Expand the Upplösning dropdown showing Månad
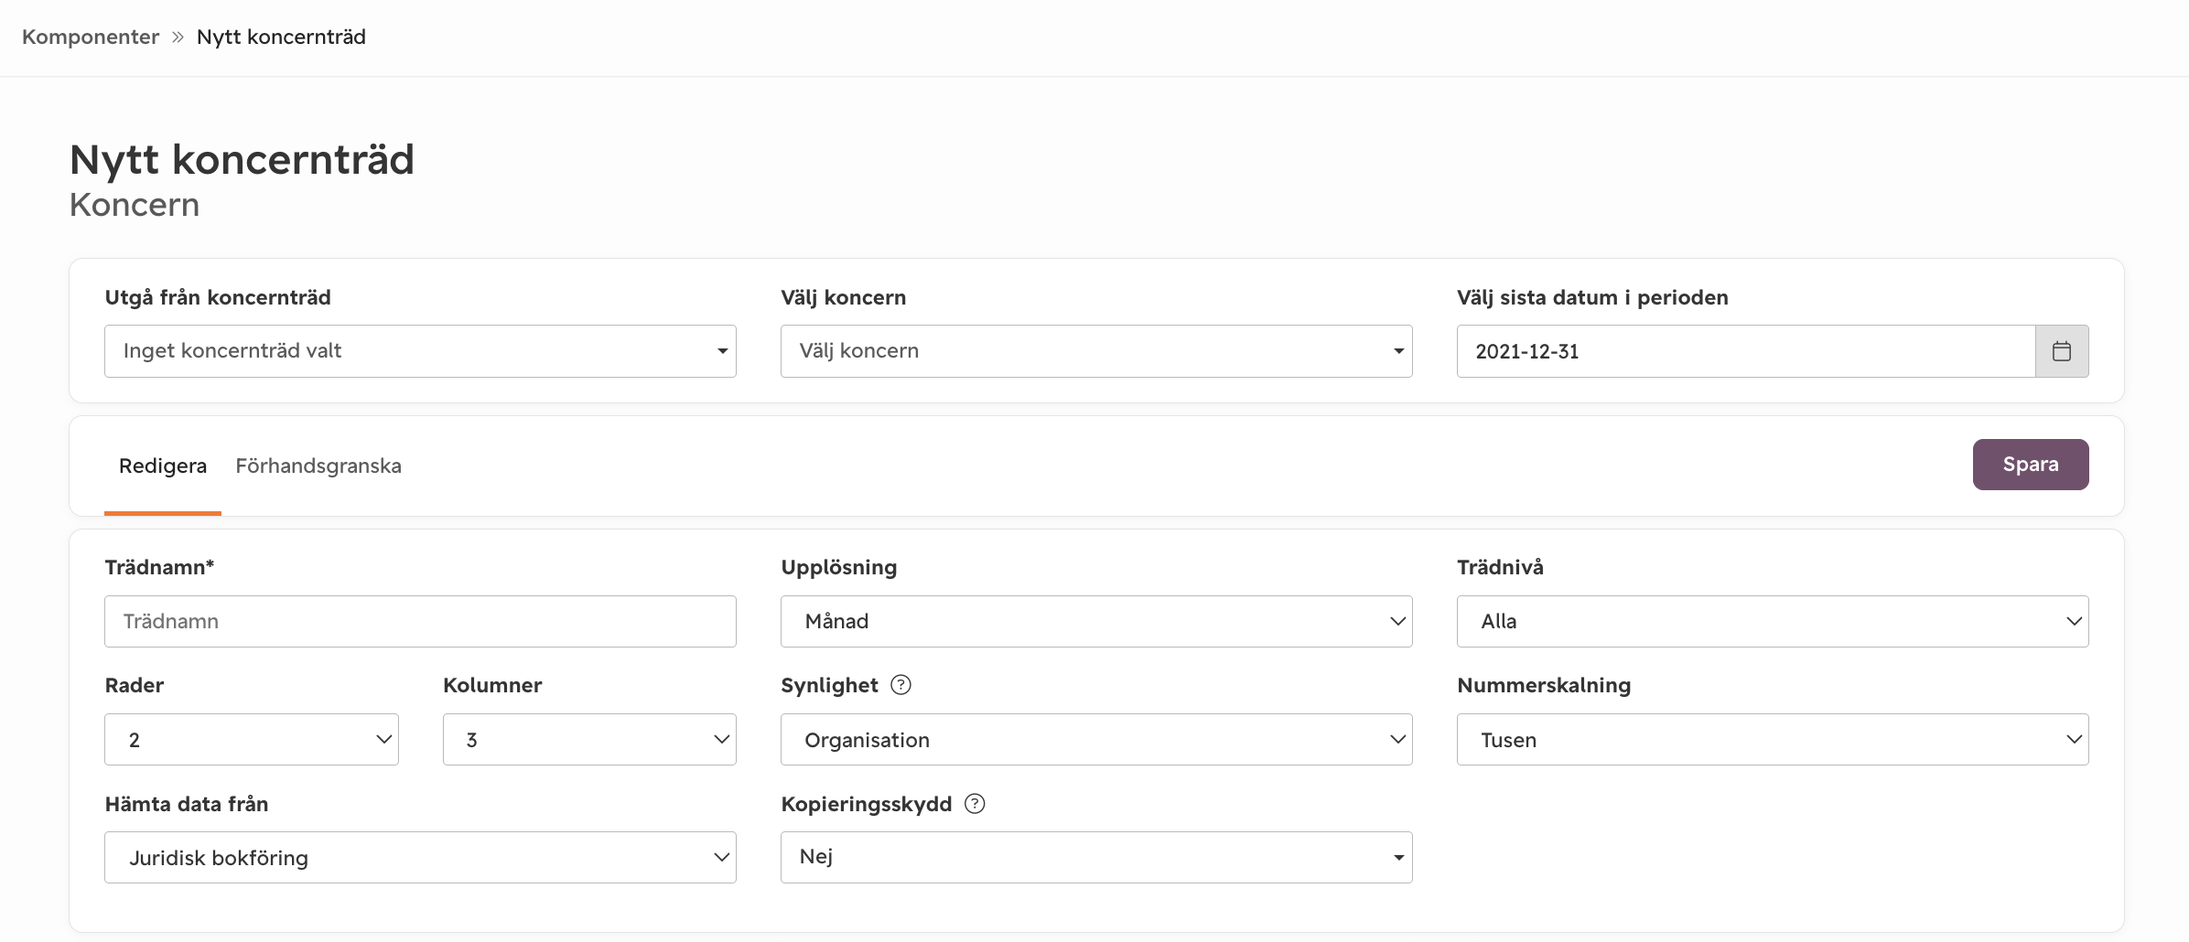This screenshot has width=2189, height=942. point(1096,622)
